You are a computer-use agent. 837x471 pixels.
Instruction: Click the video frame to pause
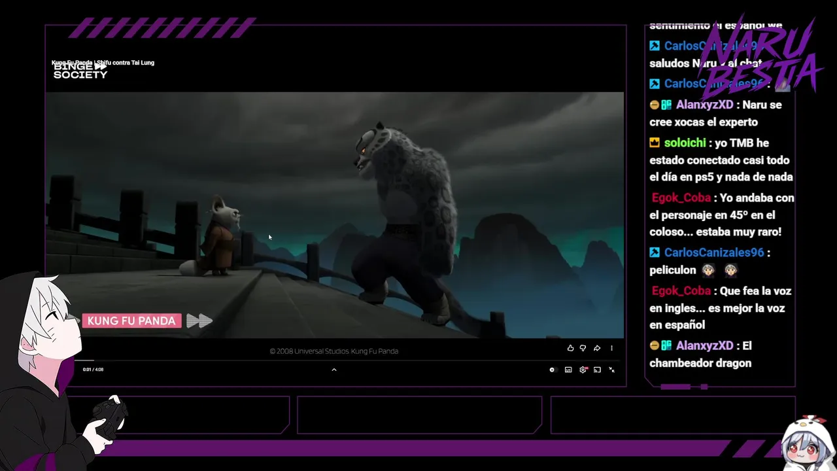pyautogui.click(x=334, y=215)
